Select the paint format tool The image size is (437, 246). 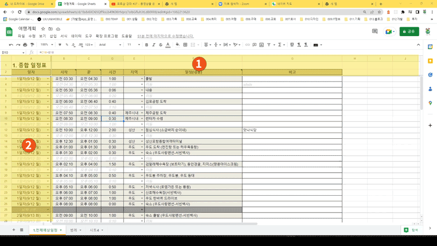pyautogui.click(x=32, y=45)
